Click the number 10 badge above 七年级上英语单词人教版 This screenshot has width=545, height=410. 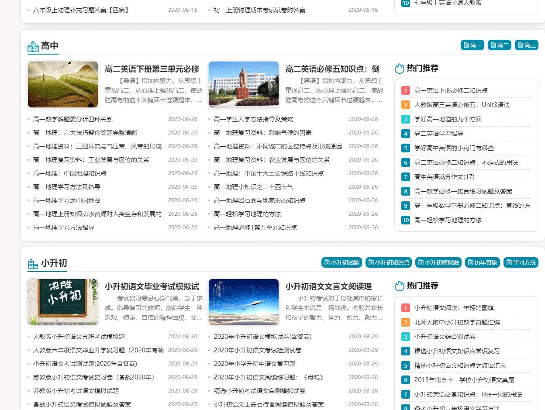coord(405,2)
